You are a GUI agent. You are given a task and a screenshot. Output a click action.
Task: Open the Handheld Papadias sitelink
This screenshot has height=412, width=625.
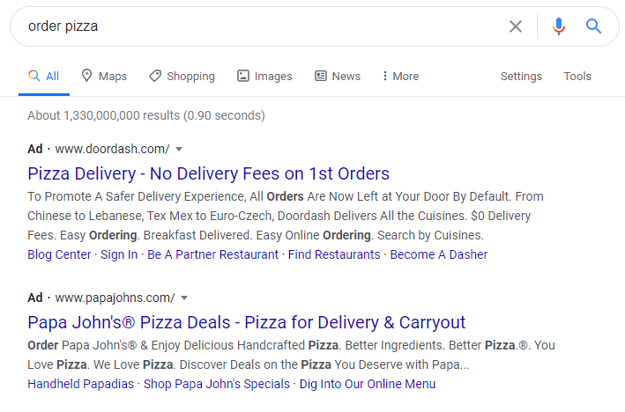pyautogui.click(x=80, y=384)
